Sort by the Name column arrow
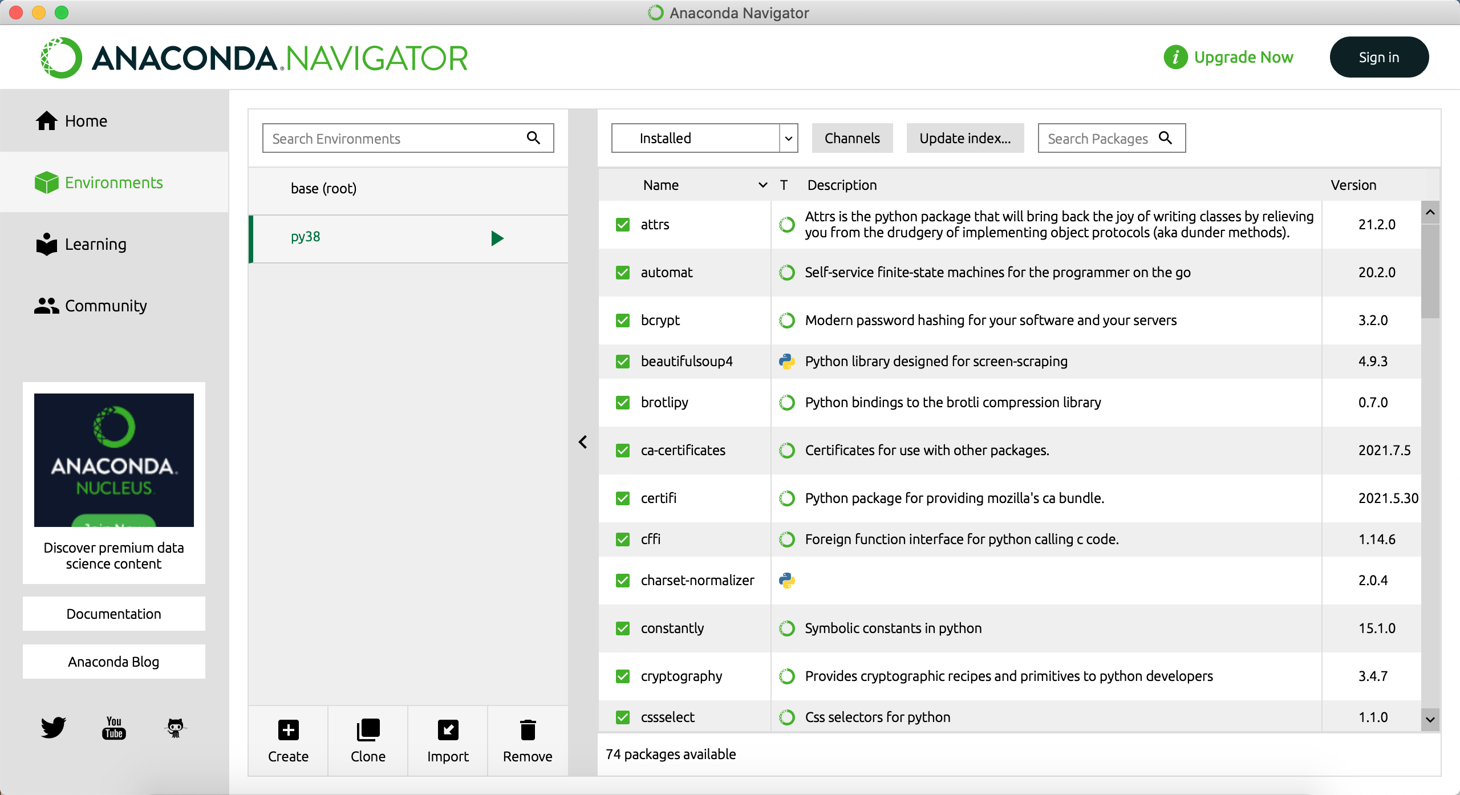The width and height of the screenshot is (1460, 795). tap(763, 185)
